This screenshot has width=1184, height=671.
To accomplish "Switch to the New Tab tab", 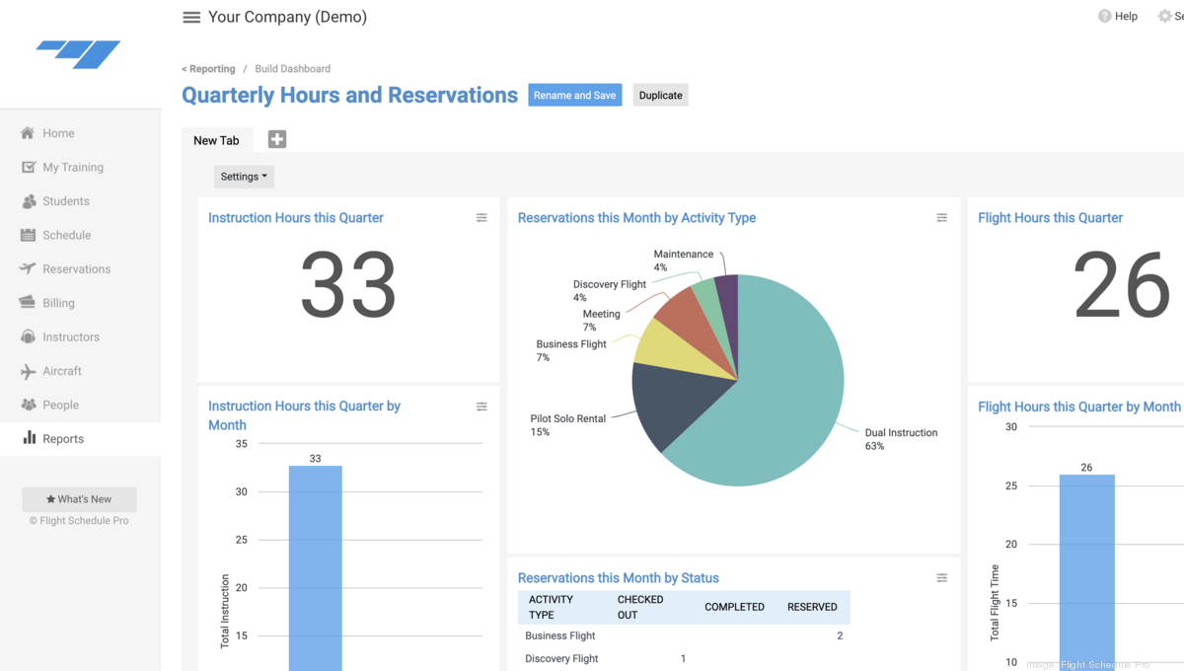I will coord(217,140).
